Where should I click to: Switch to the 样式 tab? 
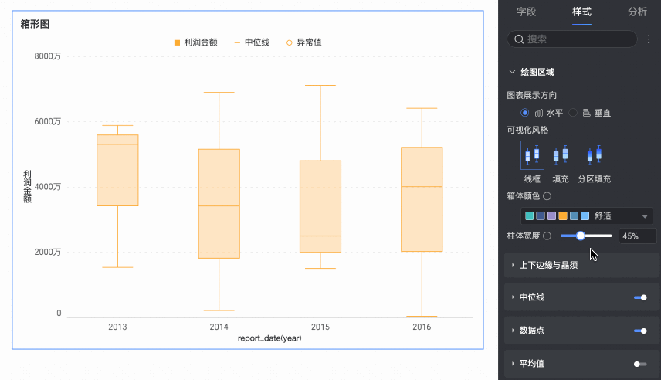(x=581, y=12)
